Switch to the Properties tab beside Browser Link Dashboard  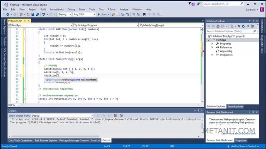pos(241,140)
